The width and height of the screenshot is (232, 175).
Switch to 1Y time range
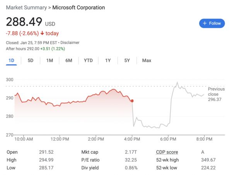pos(108,61)
